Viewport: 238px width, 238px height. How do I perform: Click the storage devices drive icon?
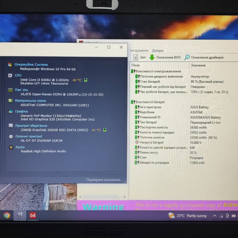tap(11, 126)
